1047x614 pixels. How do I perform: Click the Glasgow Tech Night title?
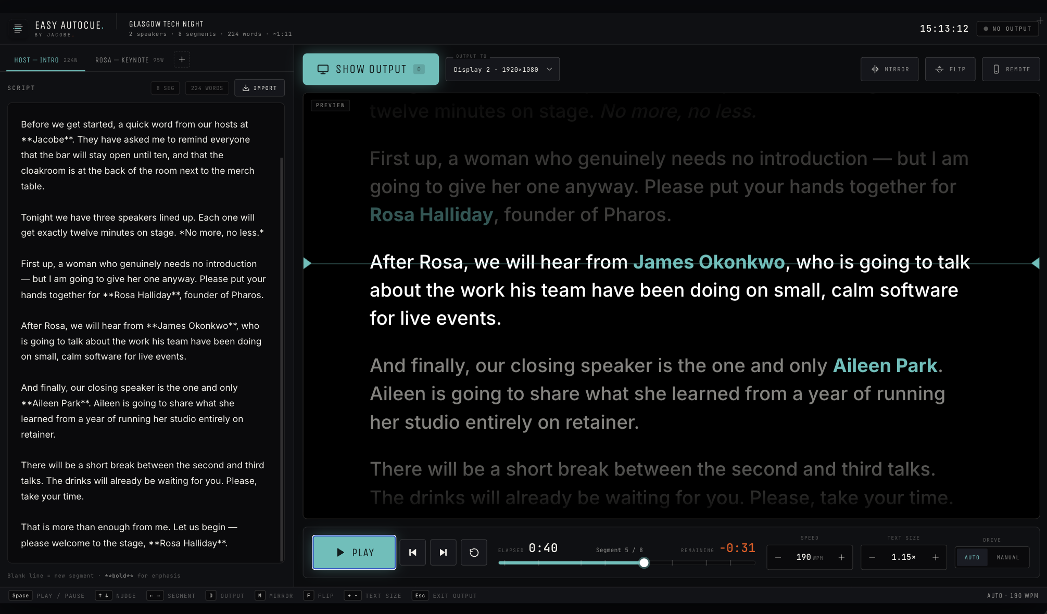pos(166,24)
